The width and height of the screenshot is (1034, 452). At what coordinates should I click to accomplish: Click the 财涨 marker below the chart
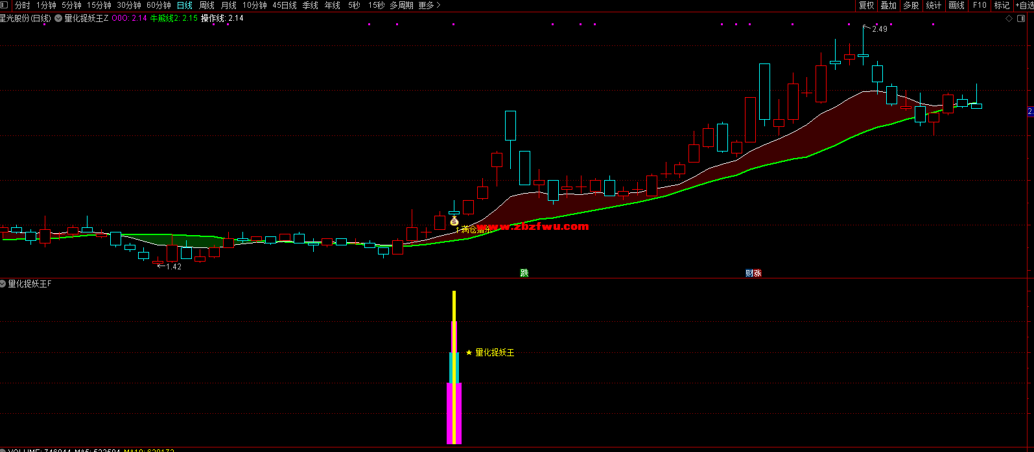click(x=753, y=273)
